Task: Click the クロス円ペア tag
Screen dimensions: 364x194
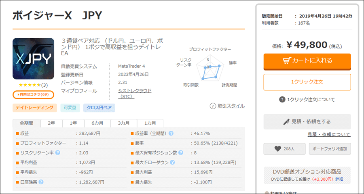Action: pos(99,108)
